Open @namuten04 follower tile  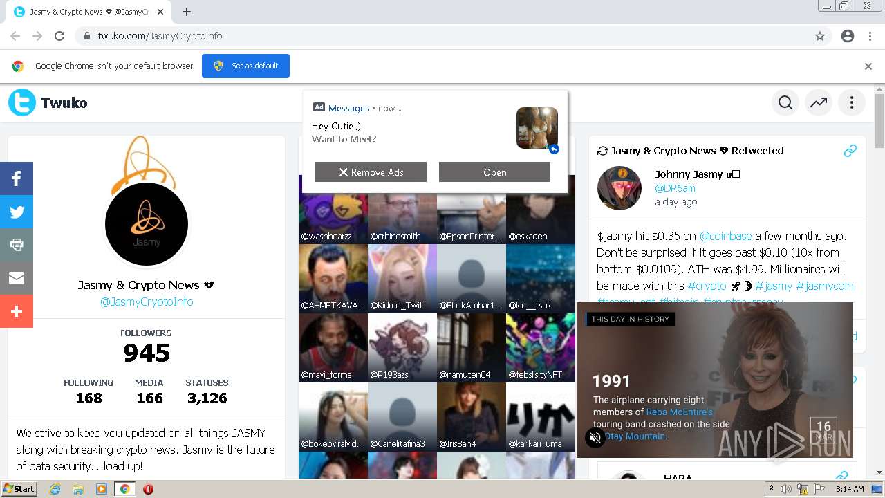click(x=472, y=348)
